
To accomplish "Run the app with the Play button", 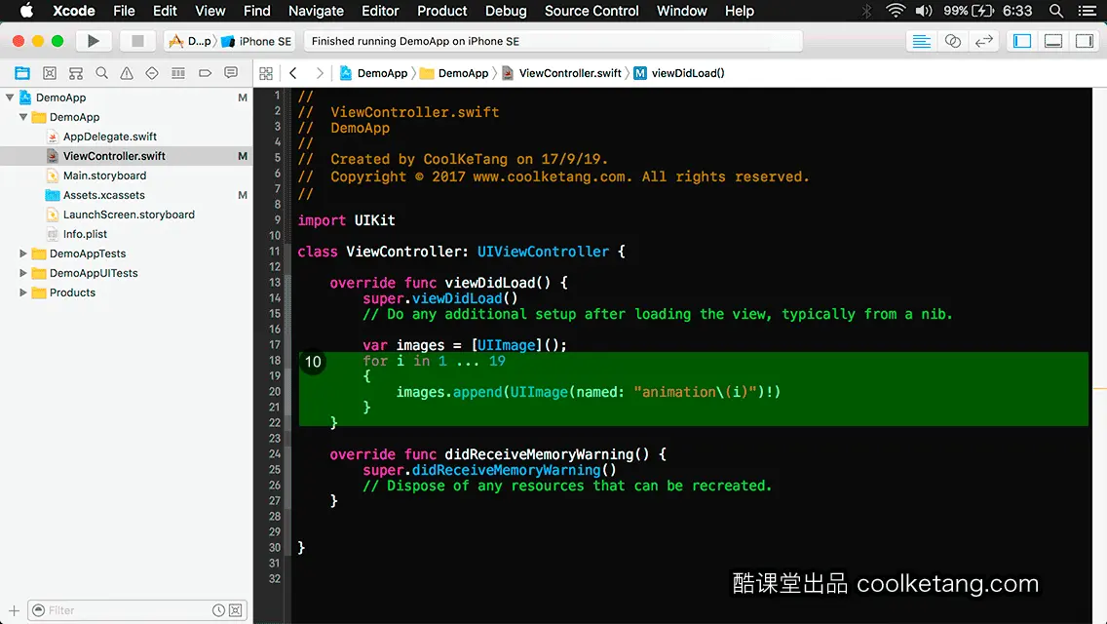I will point(94,41).
